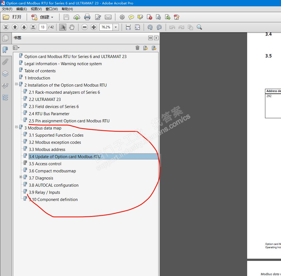Click the Print icon
Viewport: 281px width, 276px height.
point(87,17)
